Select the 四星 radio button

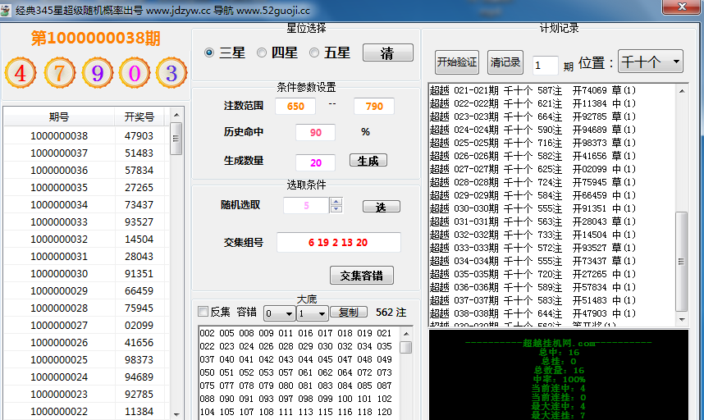pyautogui.click(x=261, y=52)
